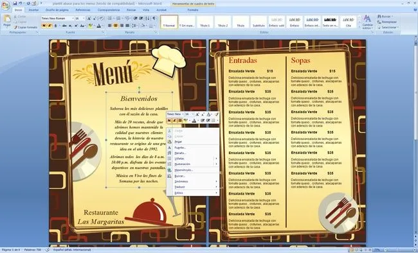Click Reemplazar in the Edición group

[387, 22]
